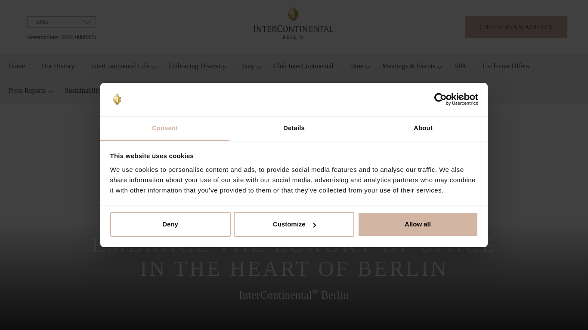Click the 'InterContinental® Berlin' subtitle text
The width and height of the screenshot is (588, 330).
[294, 295]
